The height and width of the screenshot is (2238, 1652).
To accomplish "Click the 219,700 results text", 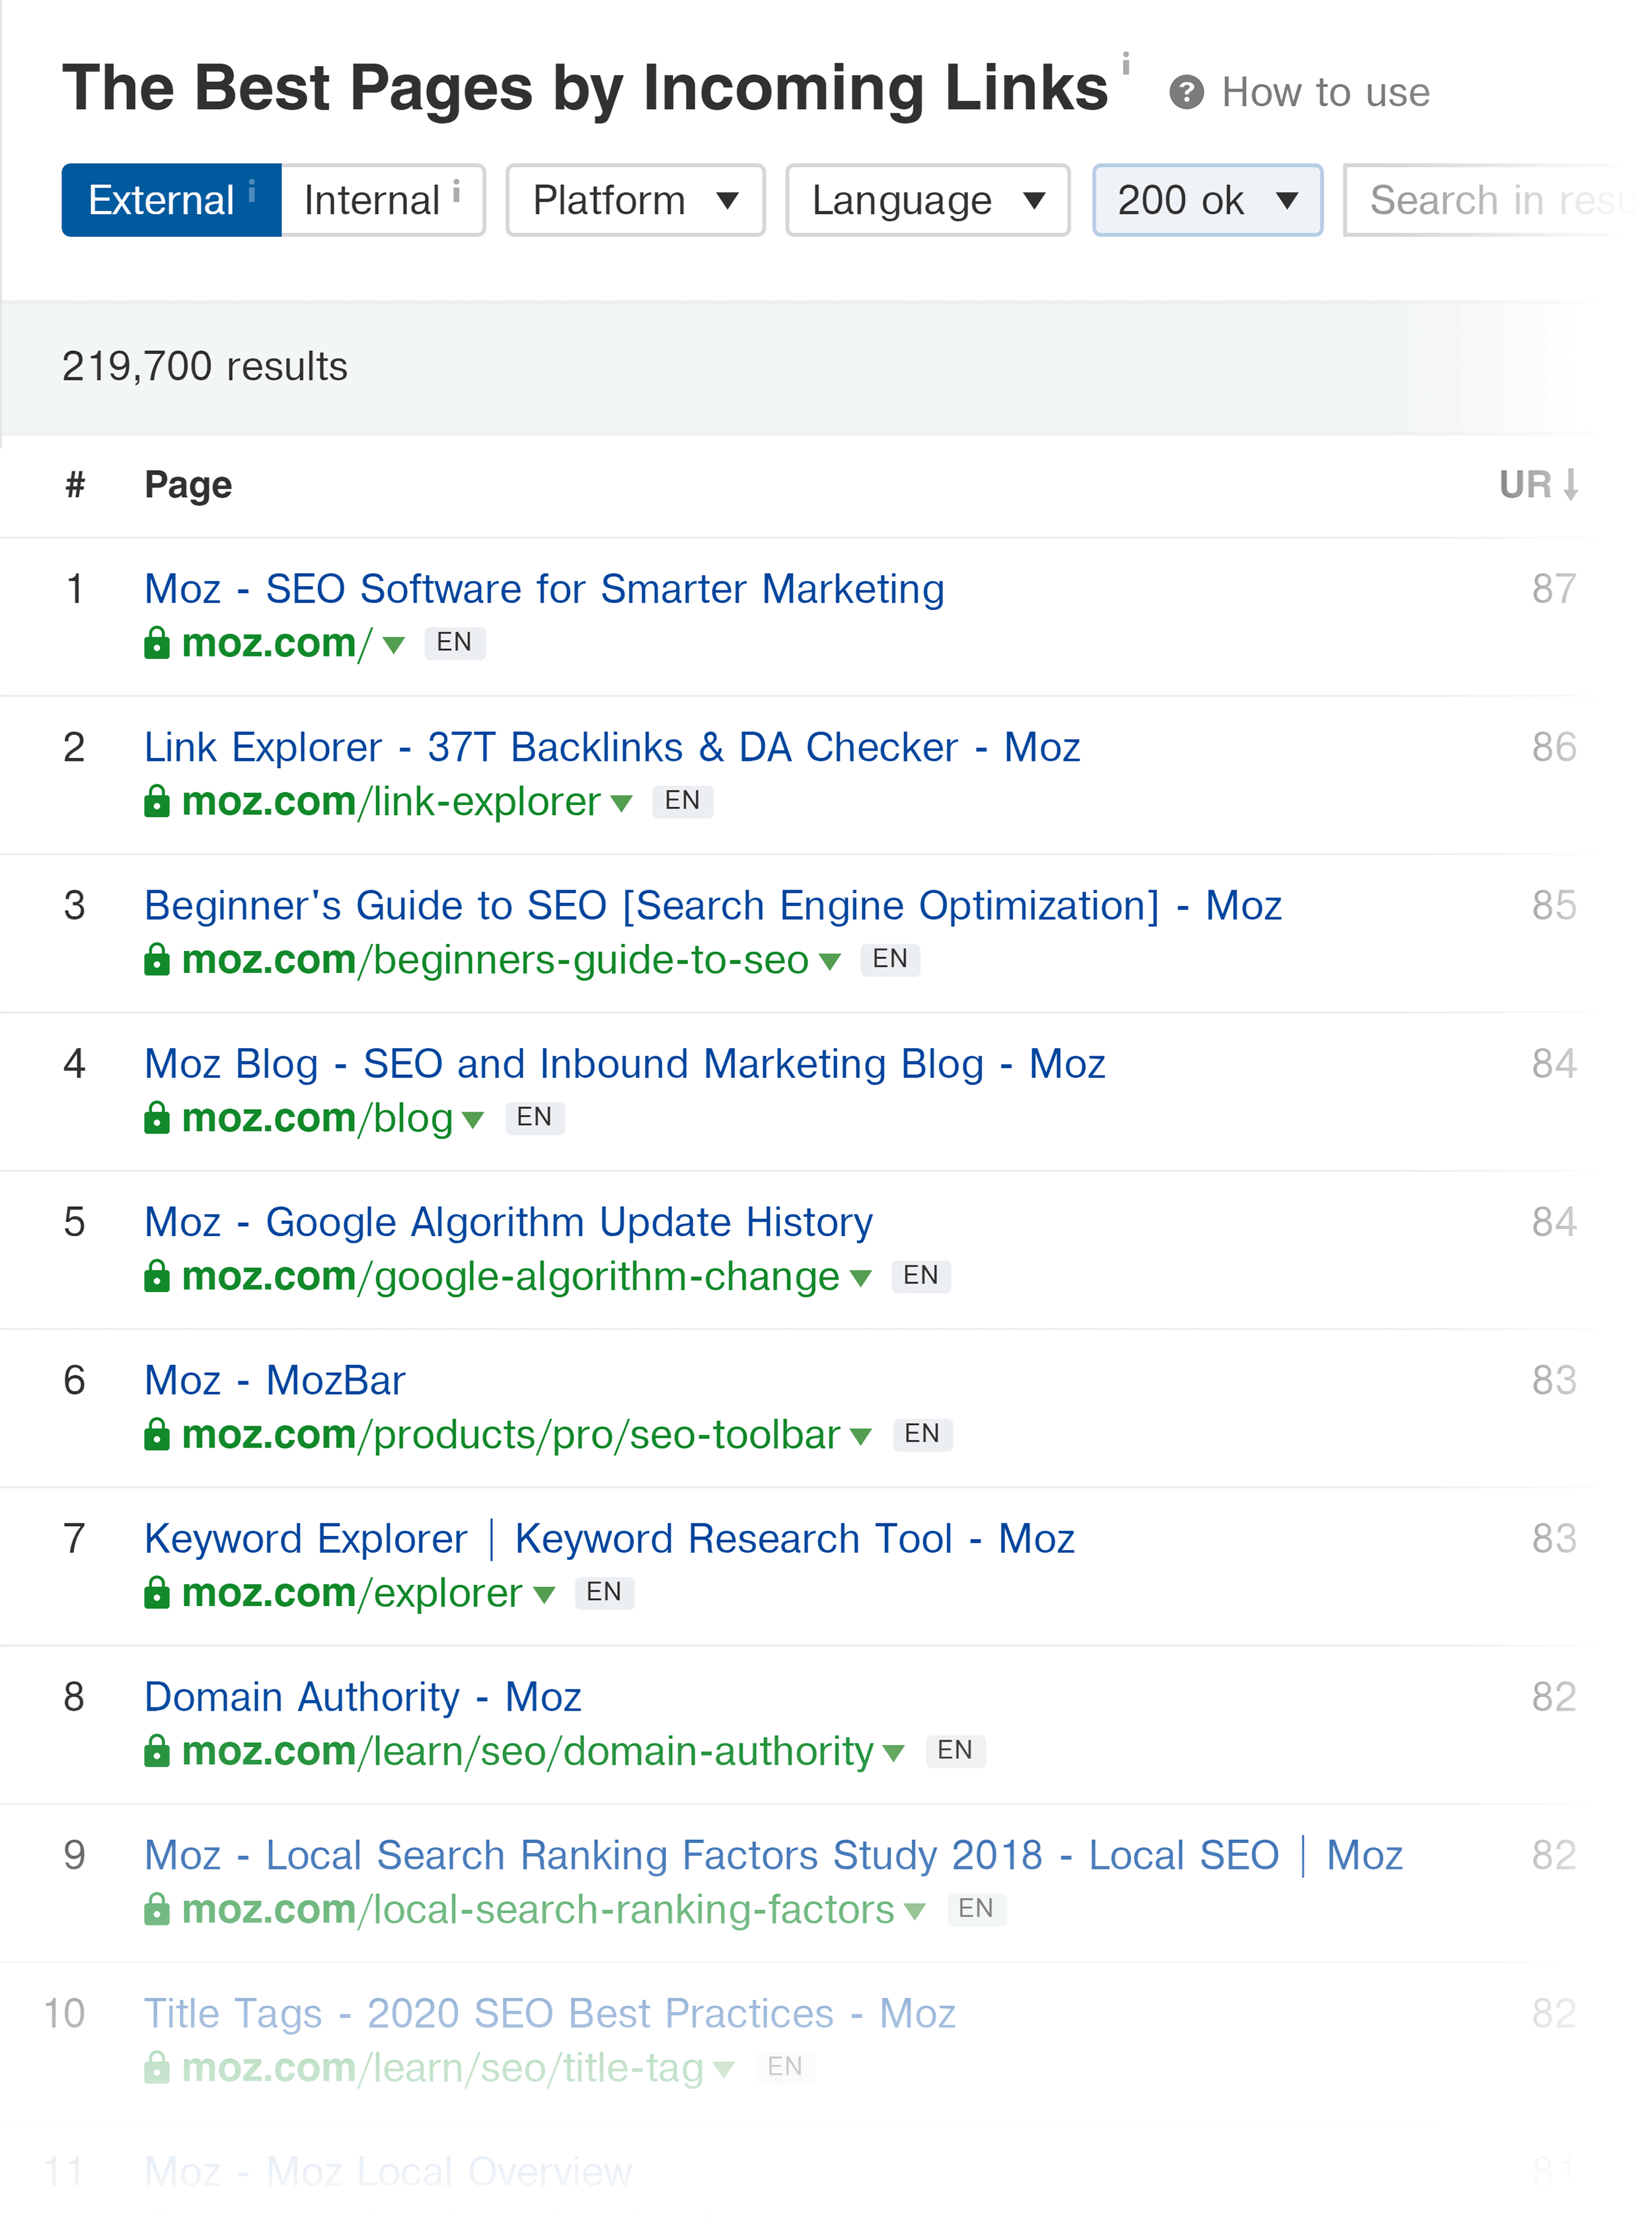I will click(x=205, y=367).
